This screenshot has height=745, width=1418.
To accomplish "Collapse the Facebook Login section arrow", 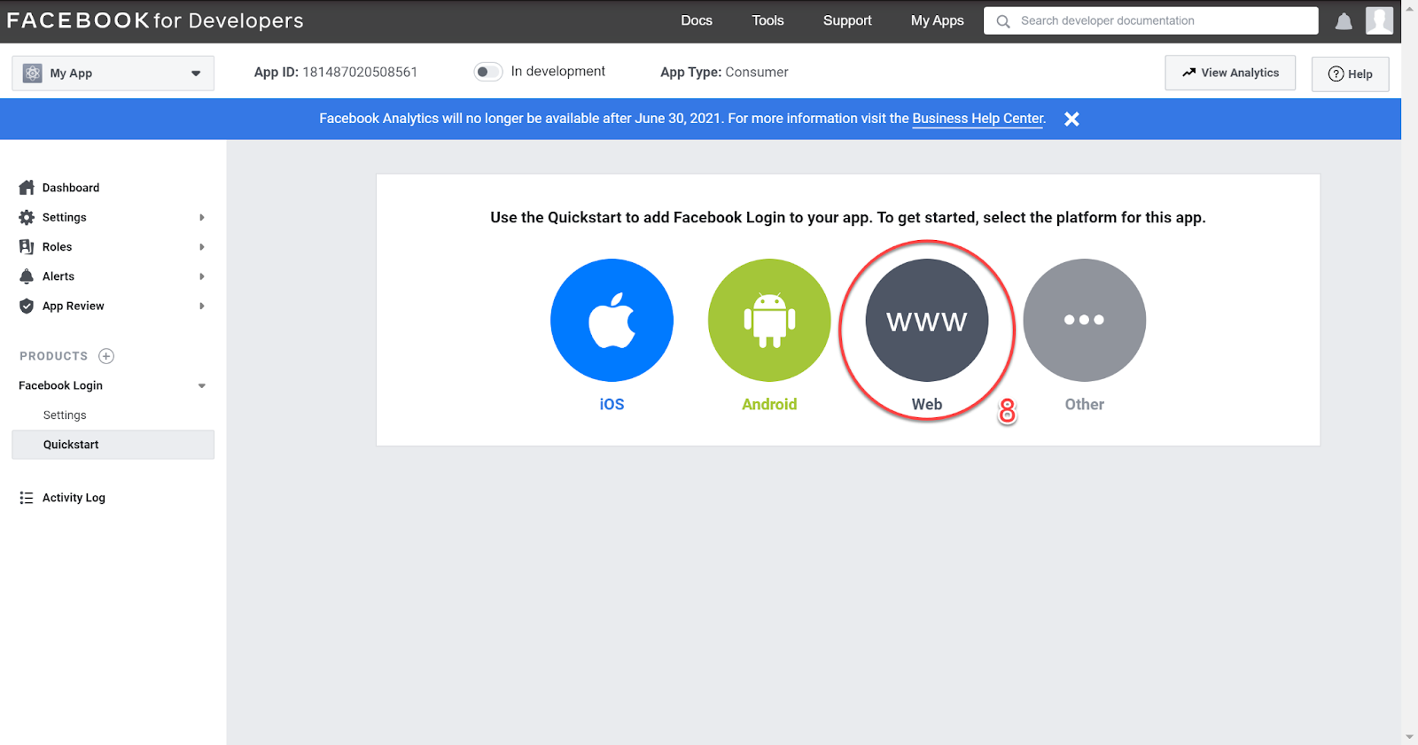I will 202,386.
